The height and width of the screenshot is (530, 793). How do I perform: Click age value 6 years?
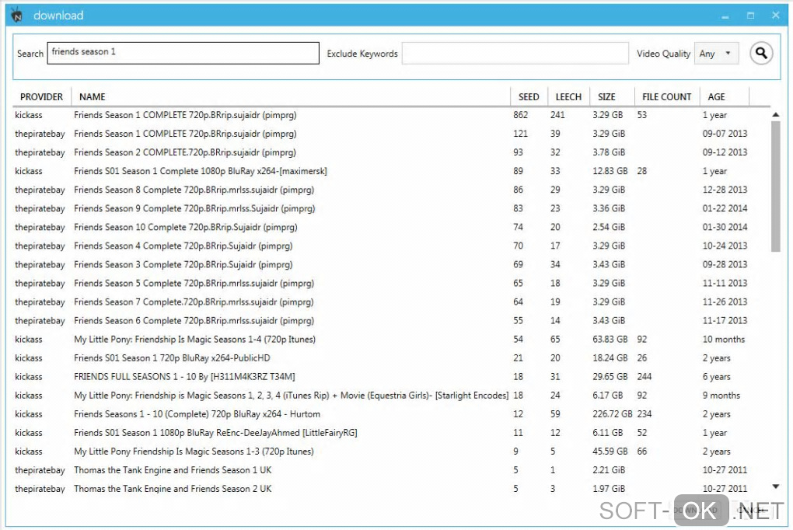[716, 377]
